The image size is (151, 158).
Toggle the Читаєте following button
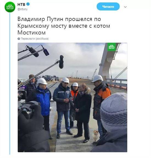pos(108,7)
